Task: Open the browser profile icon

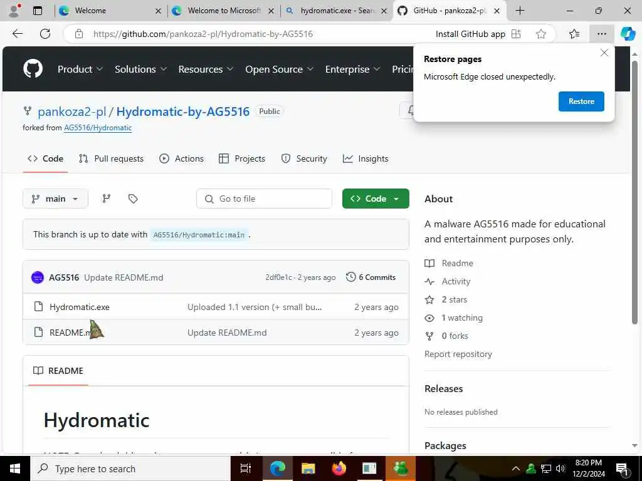Action: tap(14, 10)
